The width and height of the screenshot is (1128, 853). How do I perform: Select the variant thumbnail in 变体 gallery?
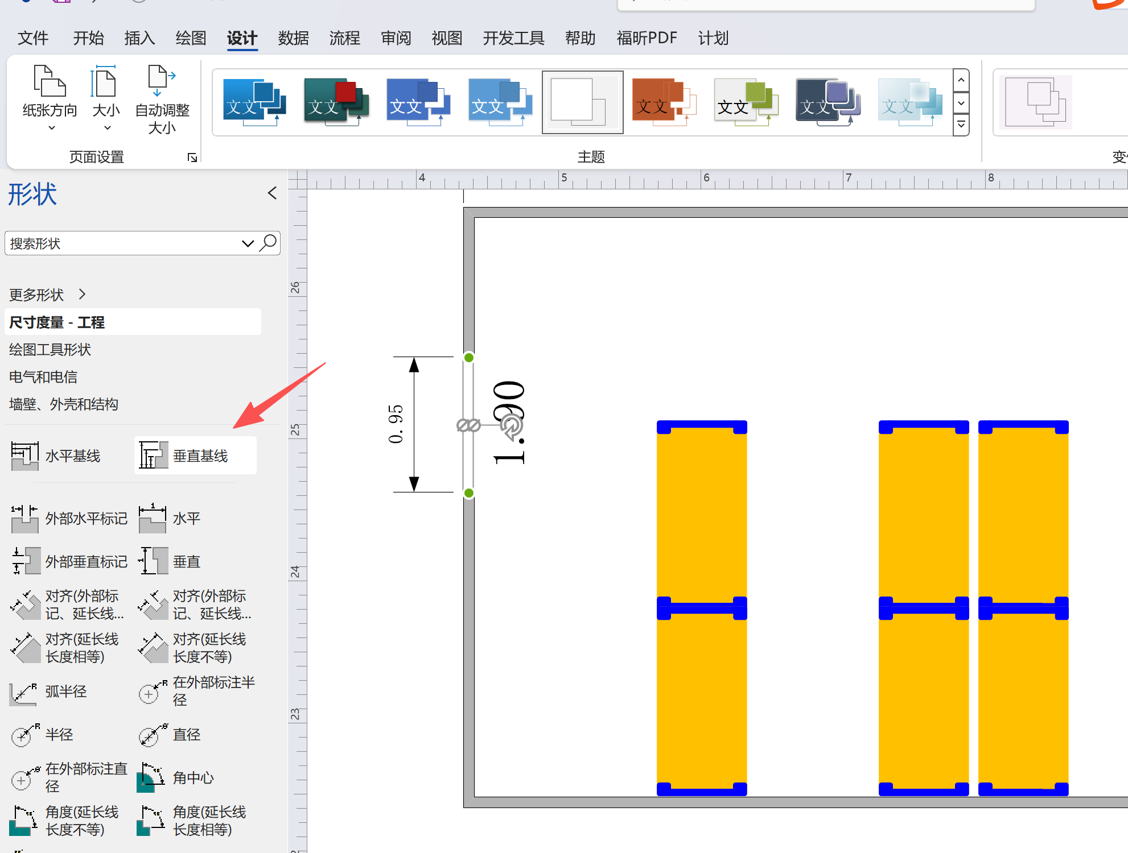click(x=1035, y=102)
